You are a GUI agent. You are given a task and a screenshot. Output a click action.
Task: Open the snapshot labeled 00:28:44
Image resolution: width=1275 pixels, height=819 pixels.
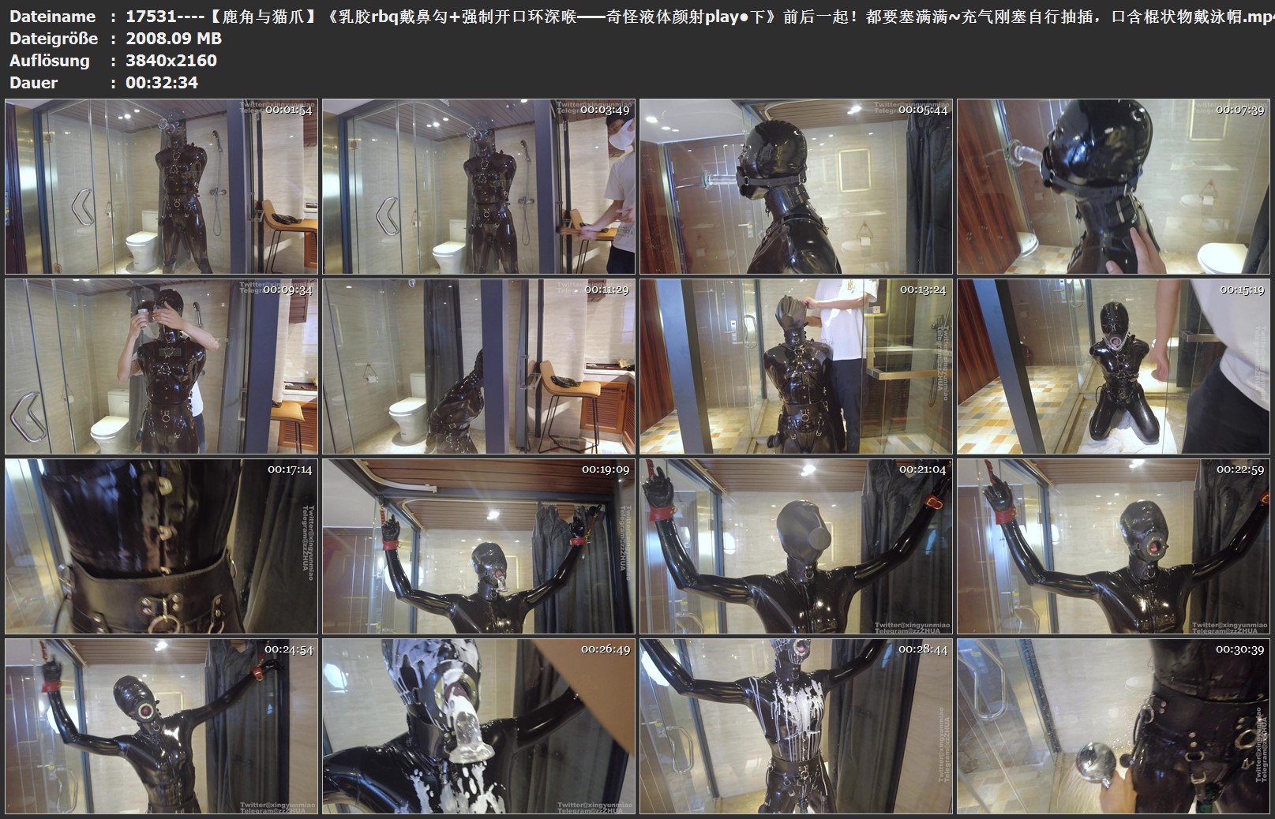(796, 726)
